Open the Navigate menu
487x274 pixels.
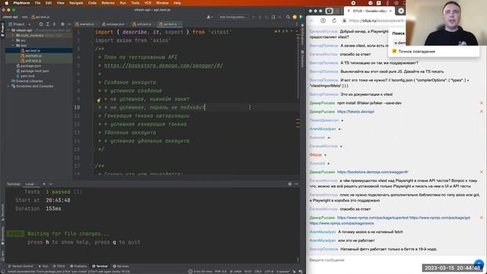[76, 3]
